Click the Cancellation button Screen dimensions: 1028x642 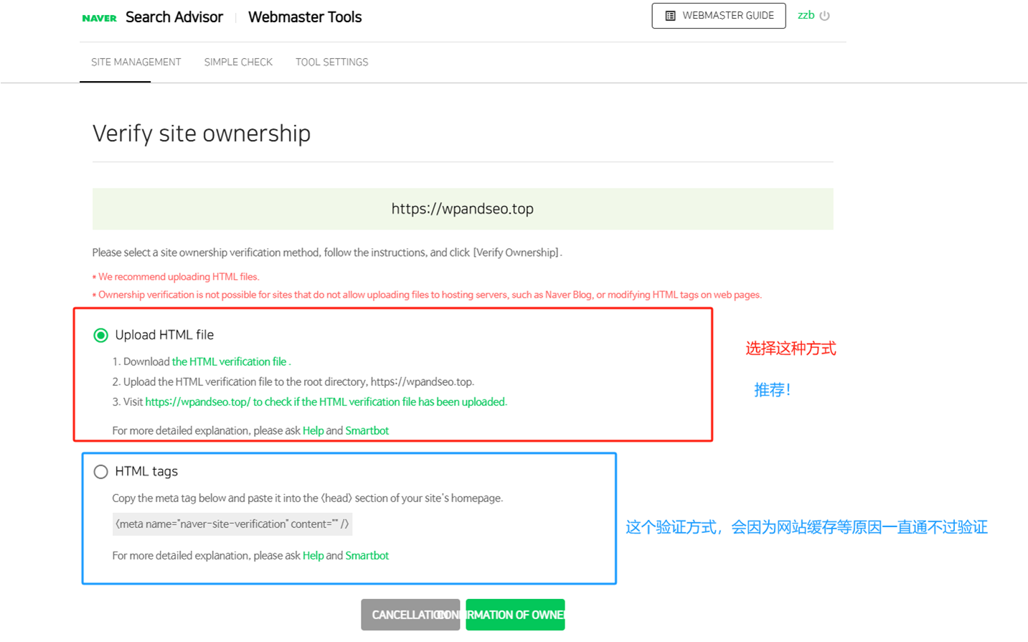410,615
